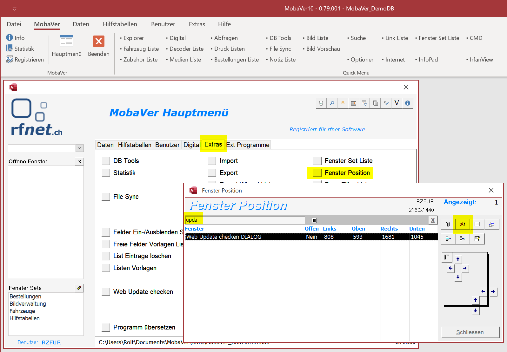
Task: Switch to Digital tab in Hauptmenü
Action: click(192, 145)
